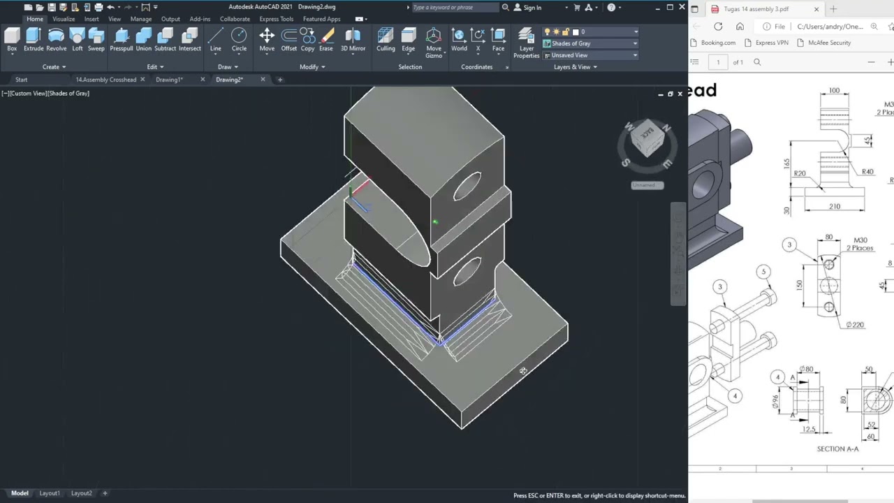
Task: Pick the Copy tool in Modify
Action: 307,39
